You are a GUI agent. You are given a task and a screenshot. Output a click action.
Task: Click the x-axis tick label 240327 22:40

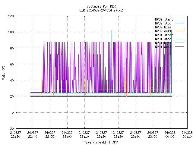coord(33,135)
